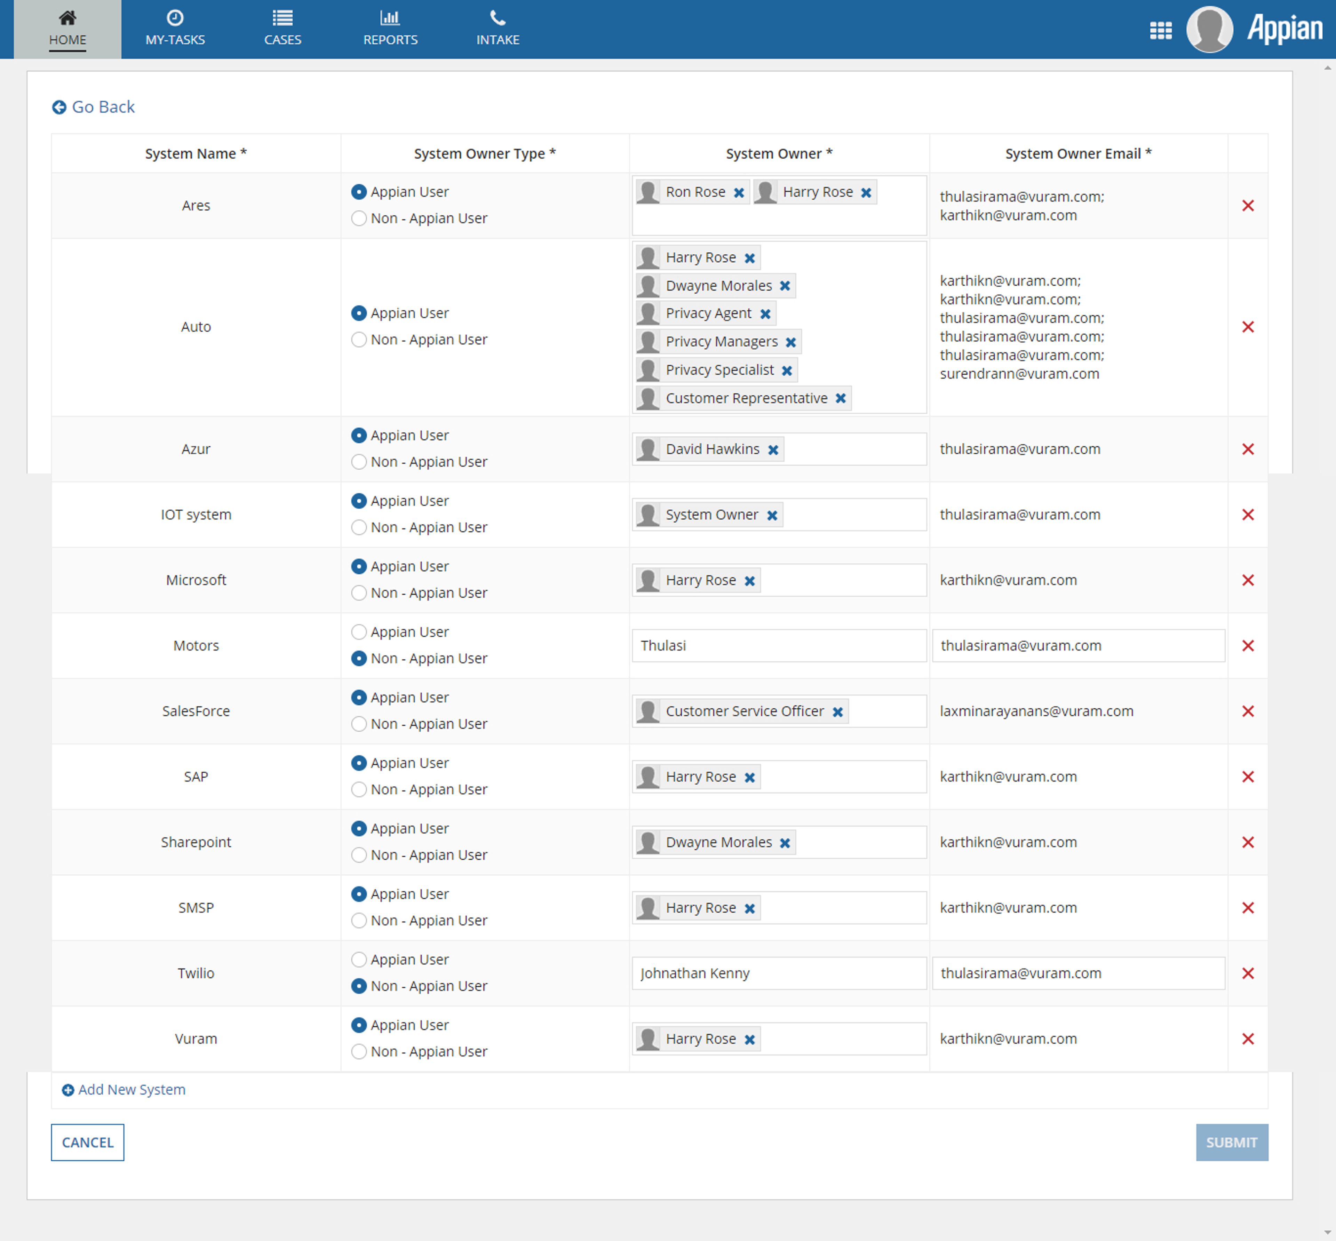Click the CANCEL button
The width and height of the screenshot is (1336, 1241).
(x=87, y=1142)
